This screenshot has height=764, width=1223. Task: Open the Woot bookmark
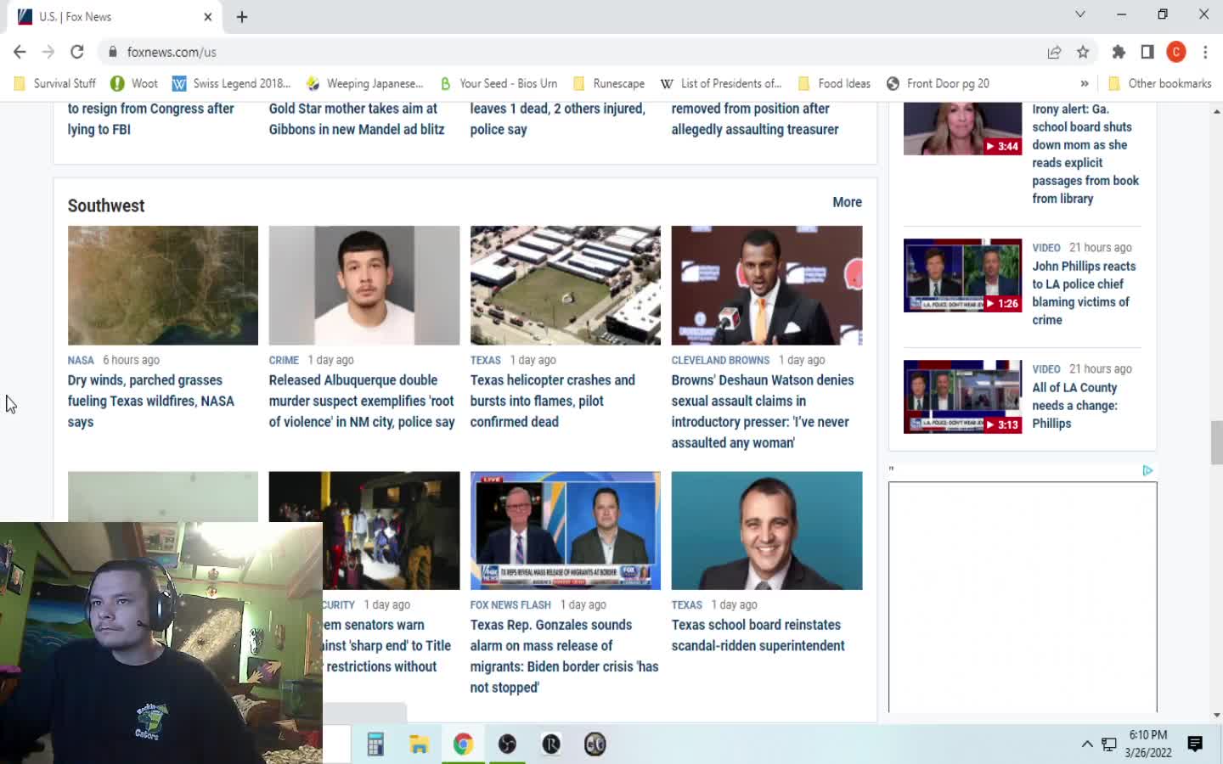pyautogui.click(x=134, y=83)
